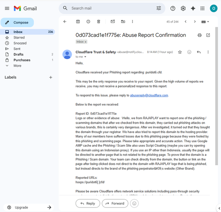Click 'Report ID: 0d073cad1e1f775e' text
Image resolution: width=221 pixels, height=212 pixels.
coord(96,114)
